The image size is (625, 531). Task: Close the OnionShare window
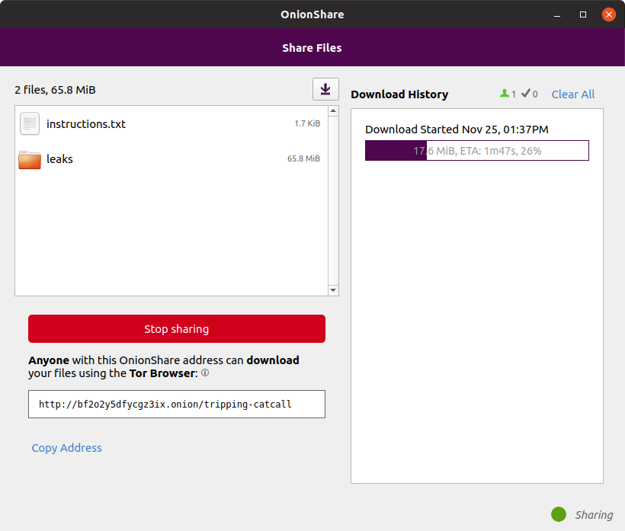pos(609,14)
